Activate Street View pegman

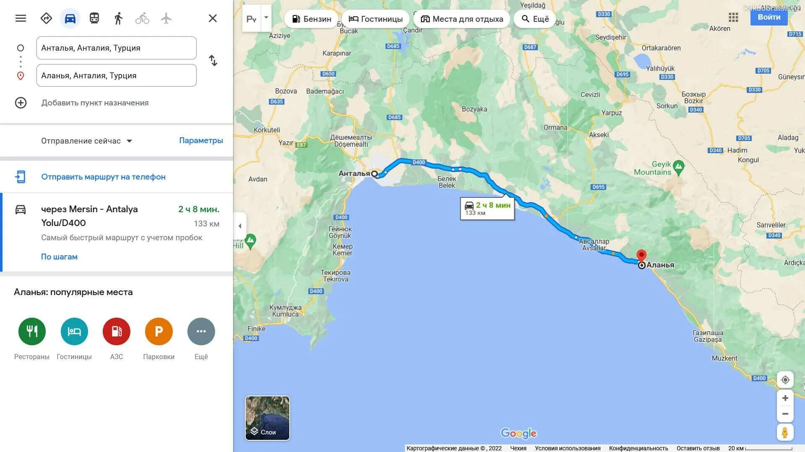(x=785, y=432)
